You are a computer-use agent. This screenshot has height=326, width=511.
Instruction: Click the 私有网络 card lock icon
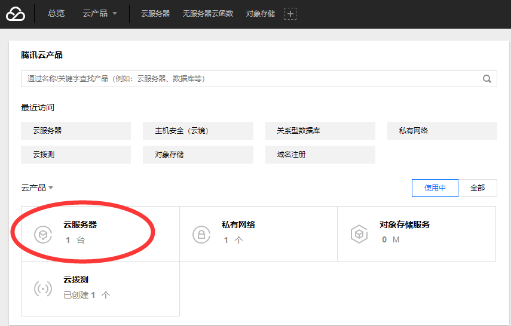coord(201,235)
